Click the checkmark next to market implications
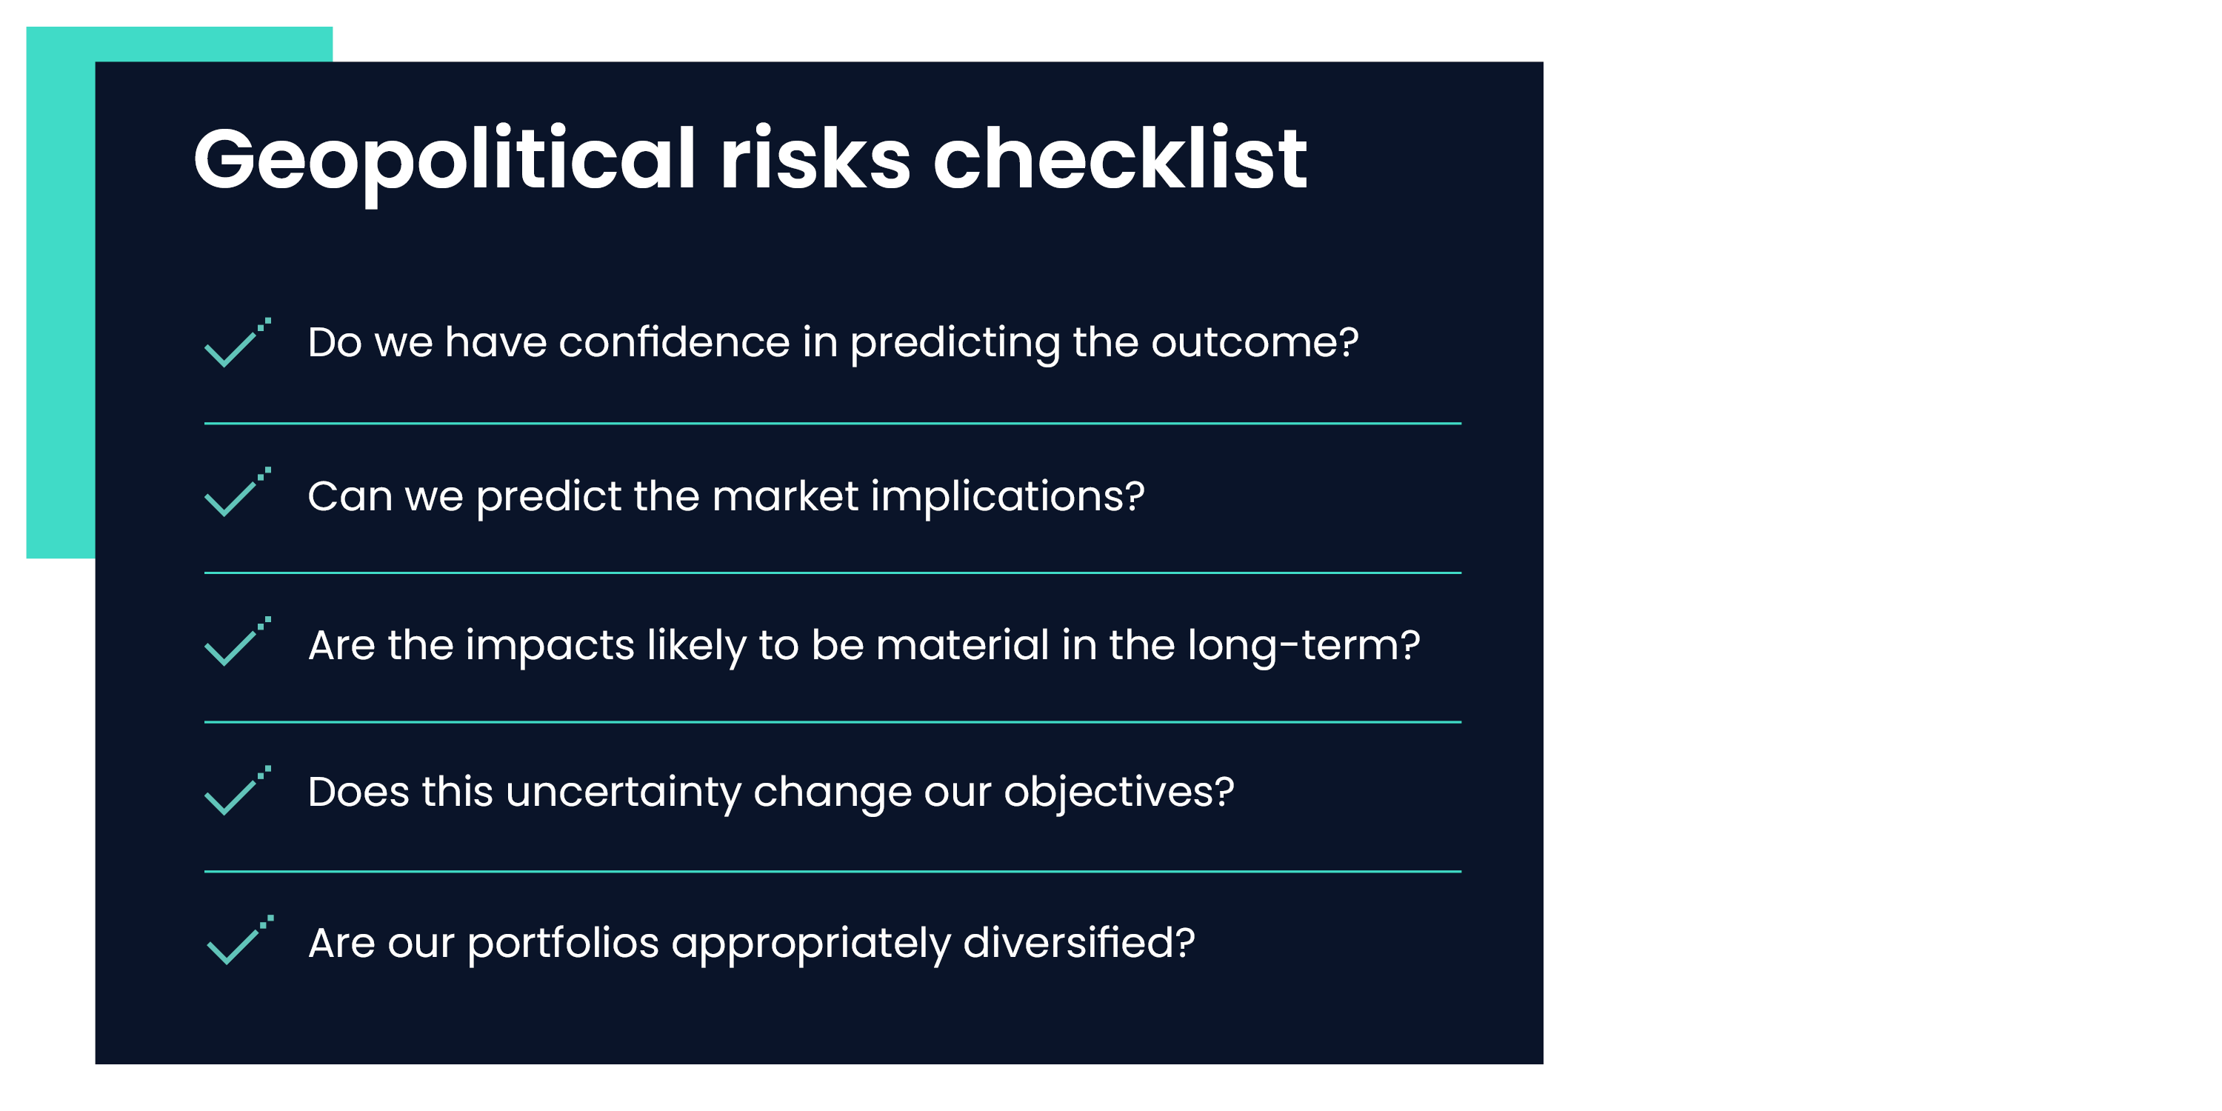This screenshot has height=1111, width=2222. point(235,494)
